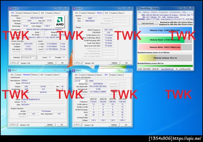The image size is (203, 142).
Task: Click the 'v1.95' version in MaxxMEM status bar
Action: coord(139,69)
